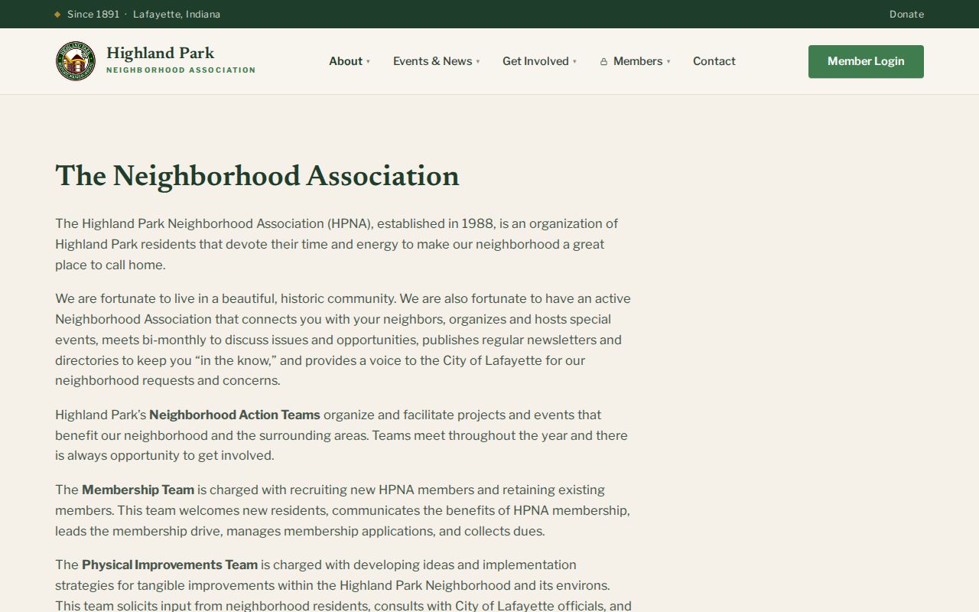Click the heading The Neighborhood Association
This screenshot has height=612, width=979.
coord(257,176)
